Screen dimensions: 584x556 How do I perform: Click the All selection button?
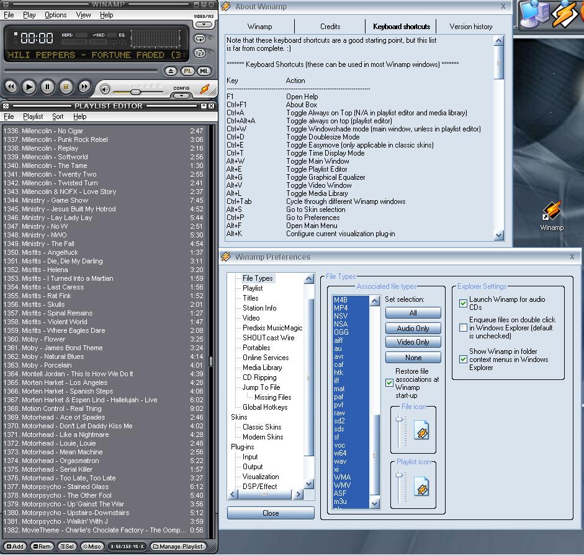click(413, 313)
